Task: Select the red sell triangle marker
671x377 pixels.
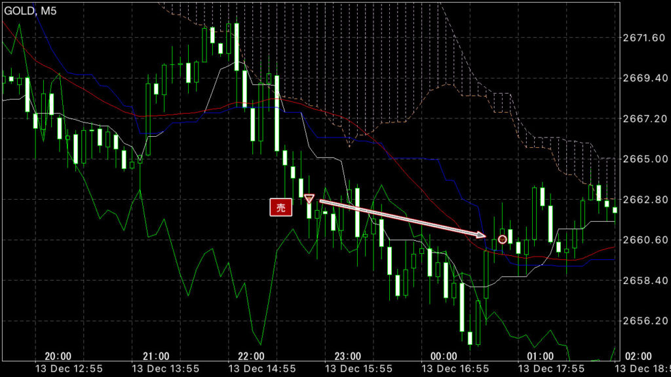Action: click(x=310, y=198)
